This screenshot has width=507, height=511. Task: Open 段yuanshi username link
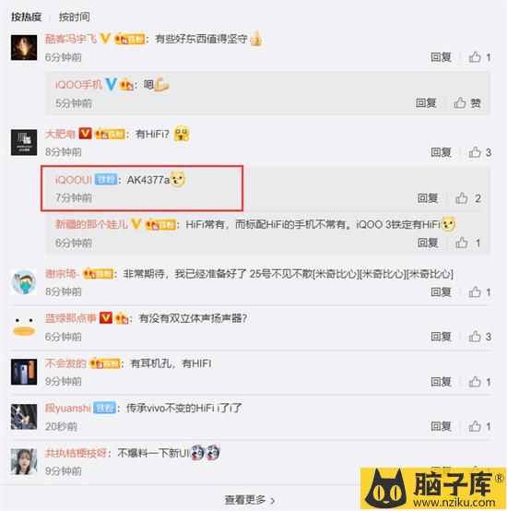(x=67, y=408)
